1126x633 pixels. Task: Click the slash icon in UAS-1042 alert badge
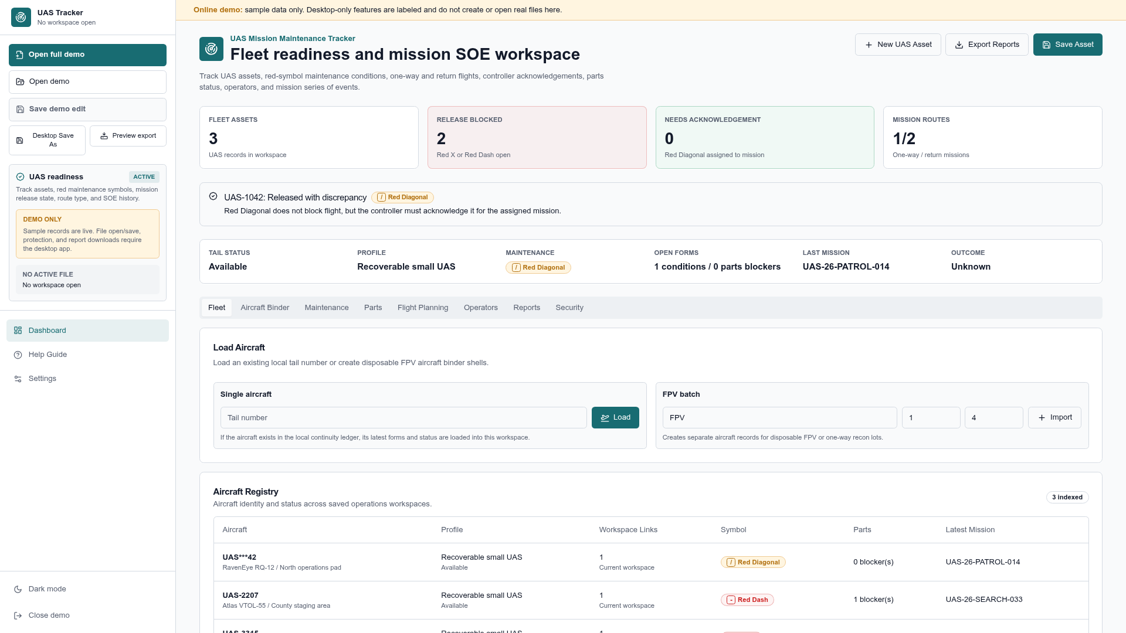pyautogui.click(x=381, y=198)
